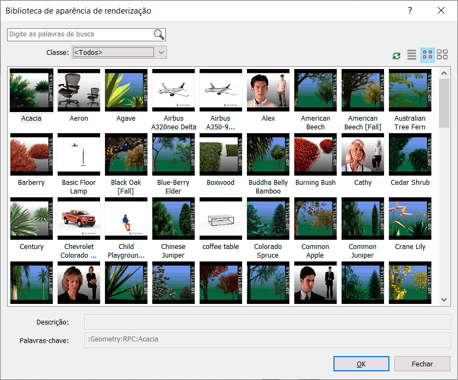Switch to list view mode

click(412, 55)
